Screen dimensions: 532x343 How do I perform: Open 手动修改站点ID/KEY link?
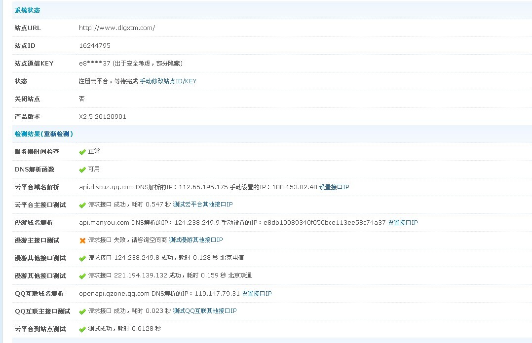point(168,81)
